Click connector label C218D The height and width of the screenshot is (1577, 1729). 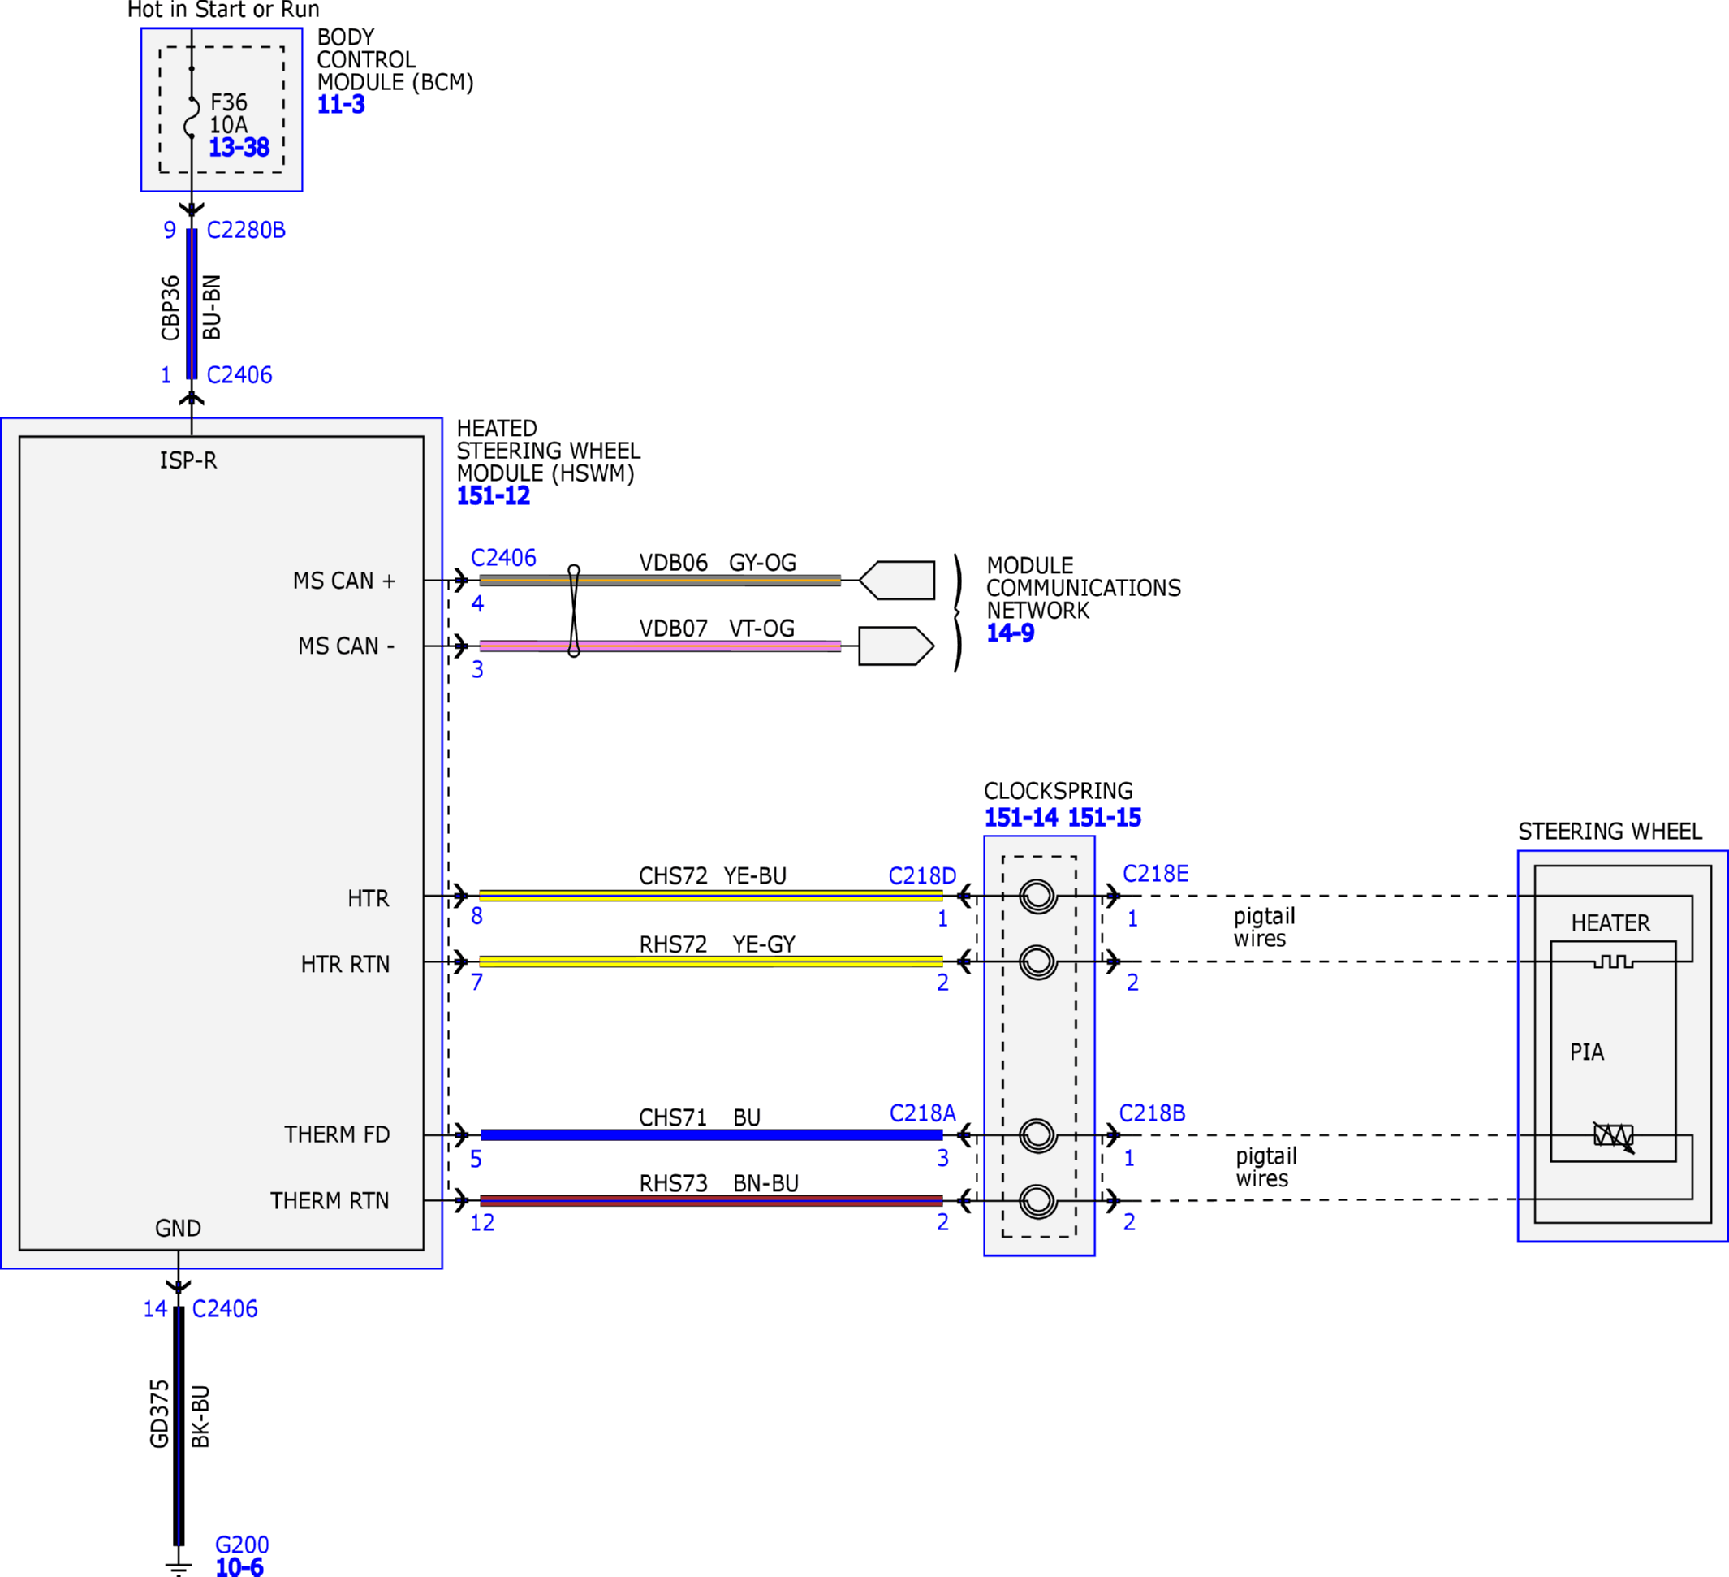(922, 876)
